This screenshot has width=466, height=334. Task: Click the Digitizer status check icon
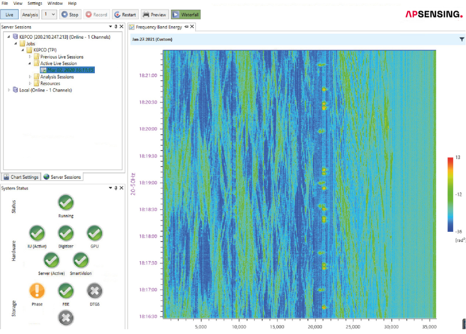(x=66, y=233)
